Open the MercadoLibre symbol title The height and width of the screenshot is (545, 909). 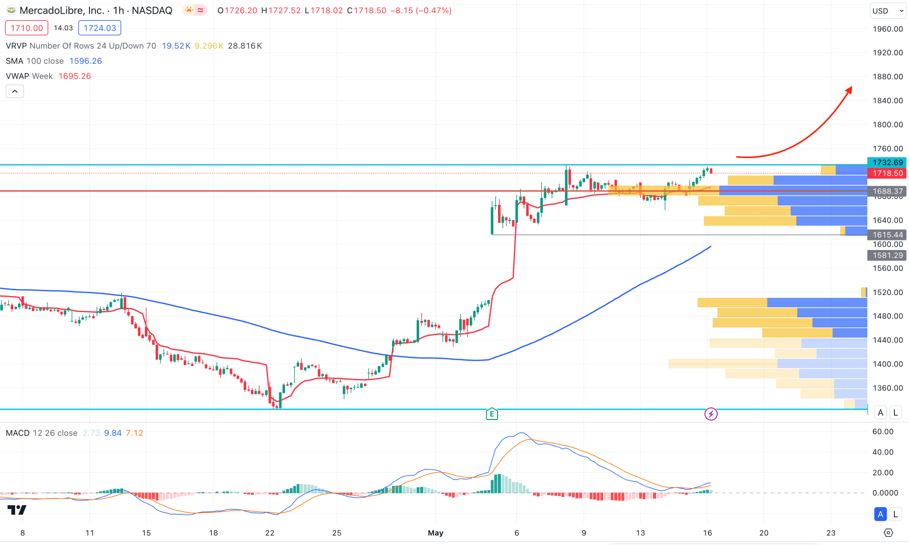tap(96, 10)
